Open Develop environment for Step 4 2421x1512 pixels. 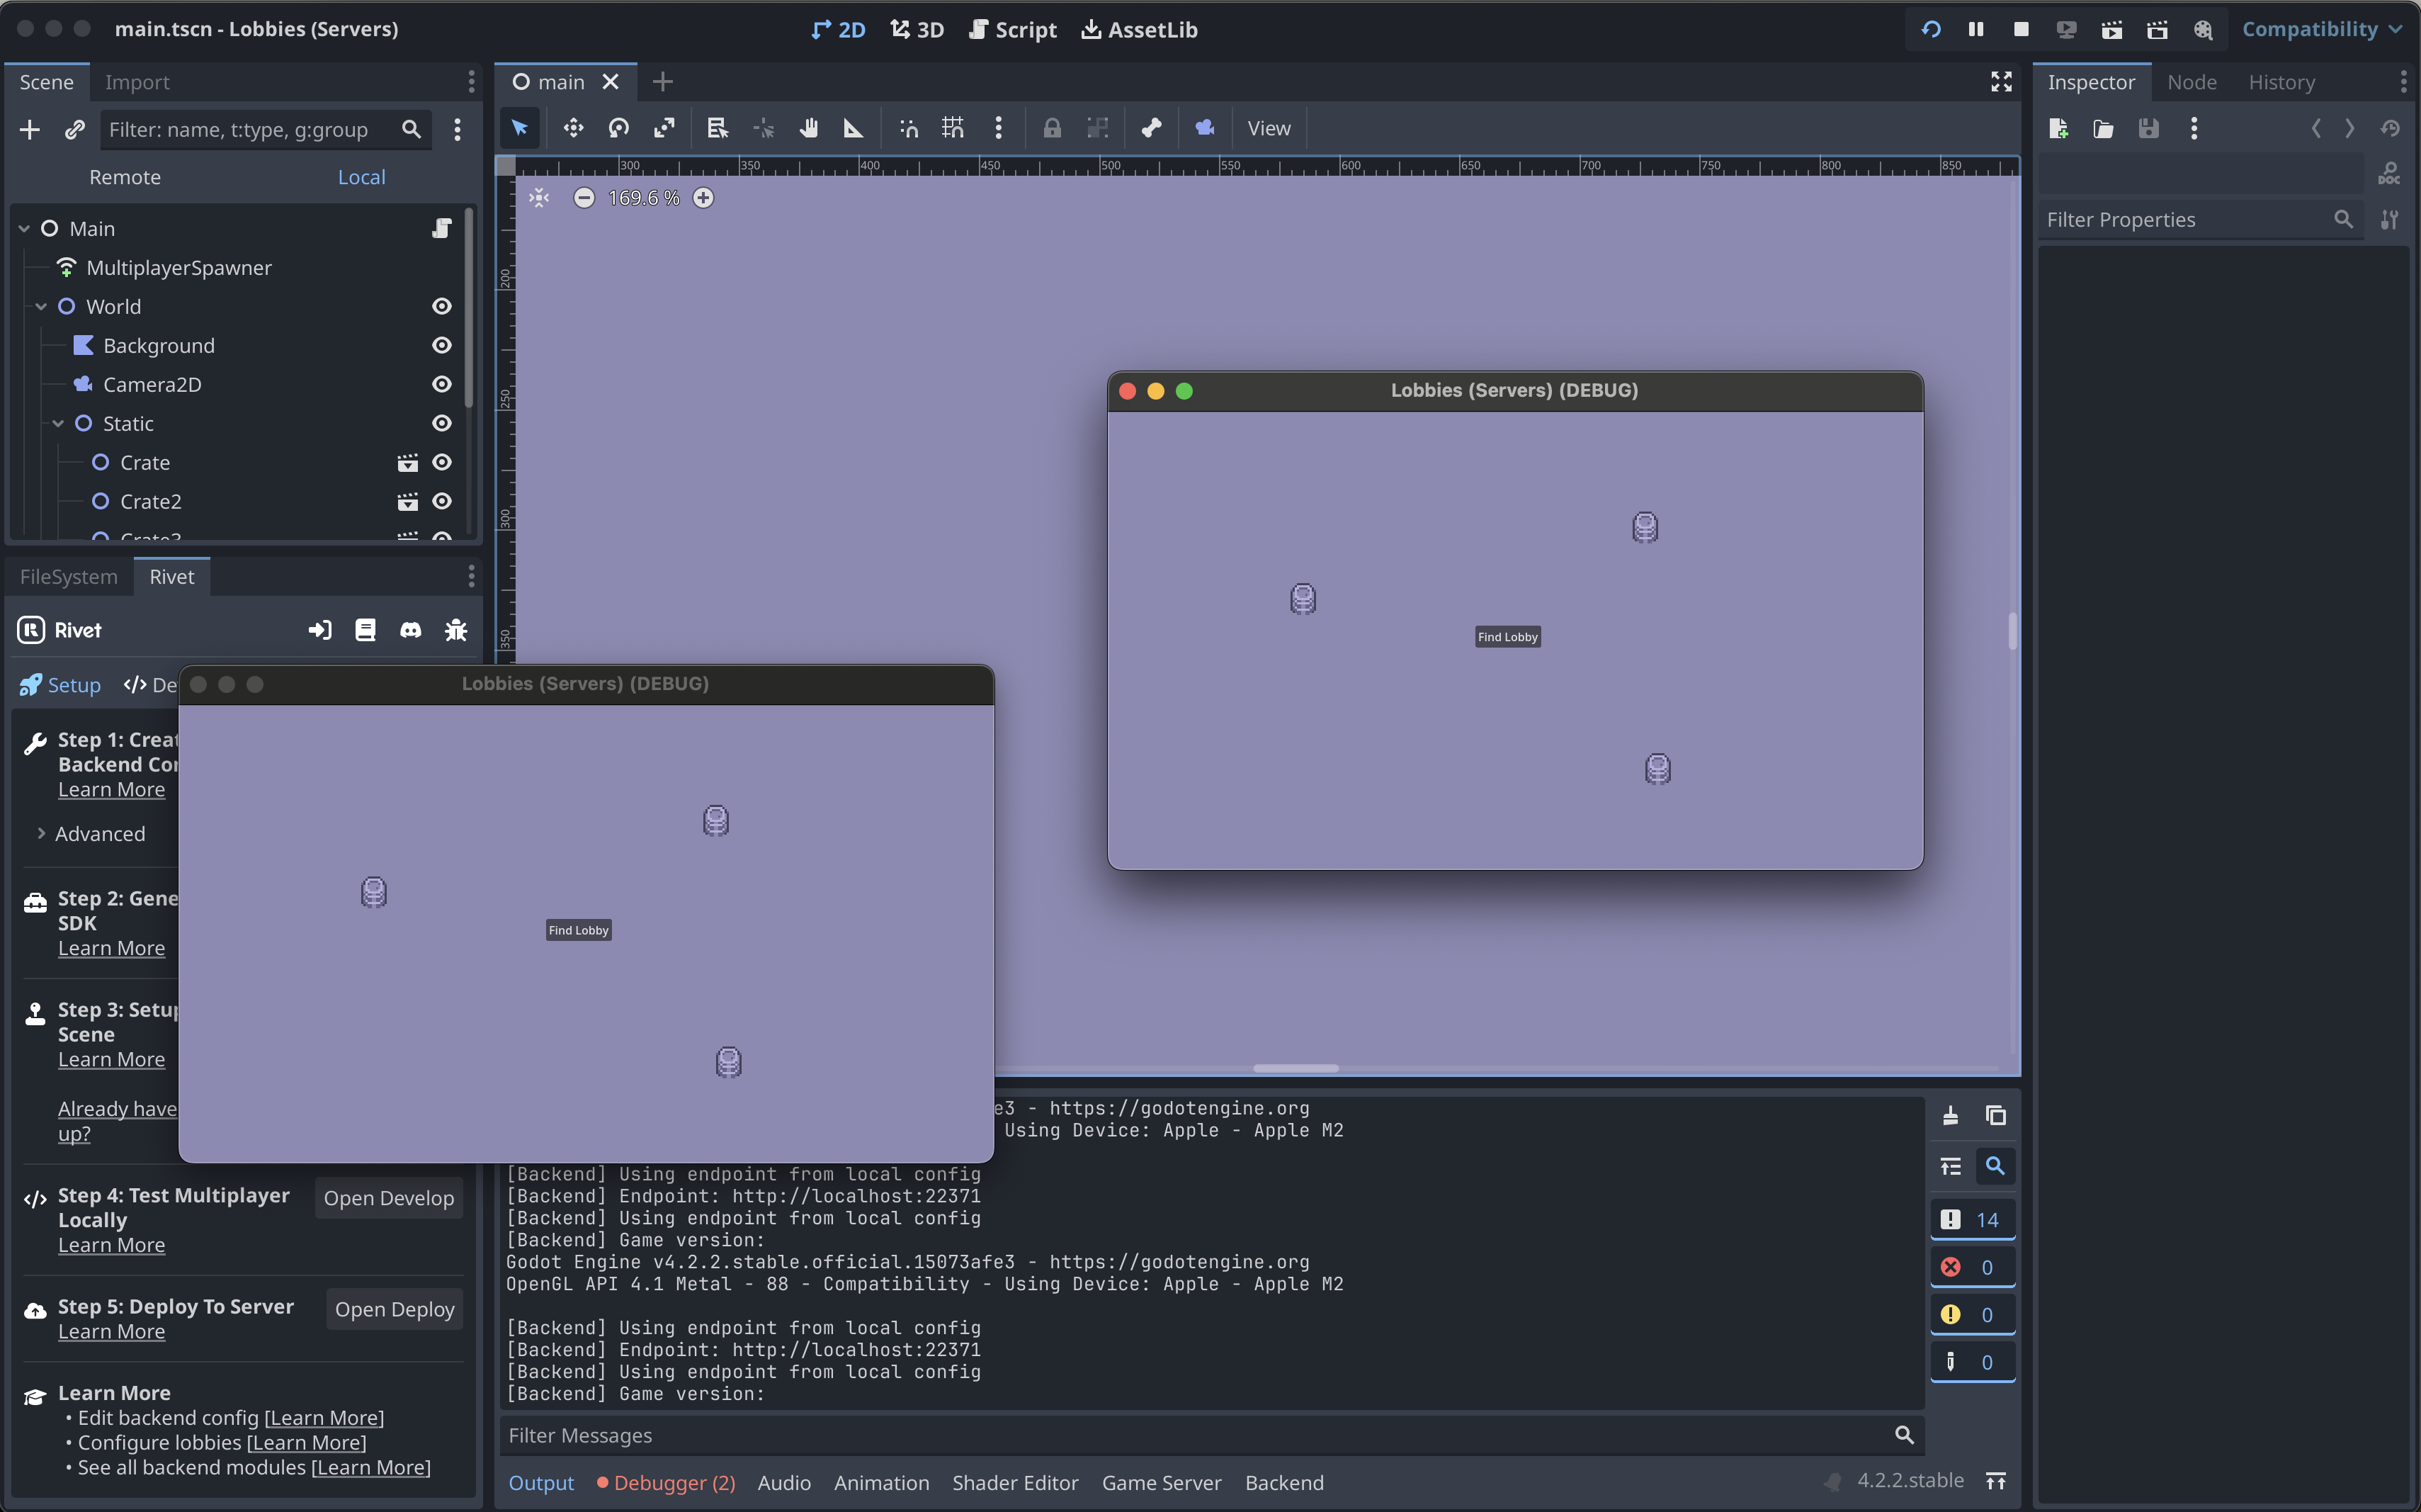pos(388,1197)
